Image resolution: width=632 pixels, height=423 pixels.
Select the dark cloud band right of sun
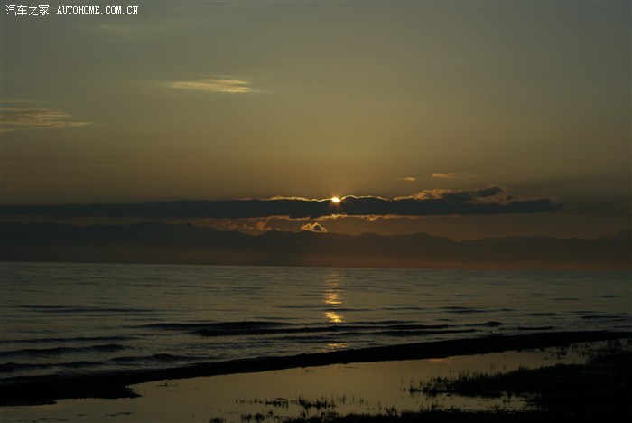pyautogui.click(x=451, y=206)
